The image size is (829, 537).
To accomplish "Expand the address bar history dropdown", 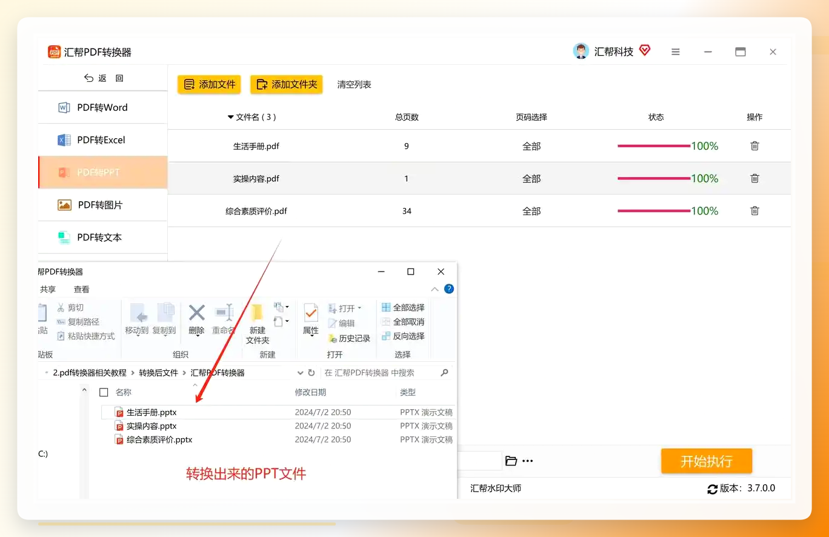I will tap(300, 373).
